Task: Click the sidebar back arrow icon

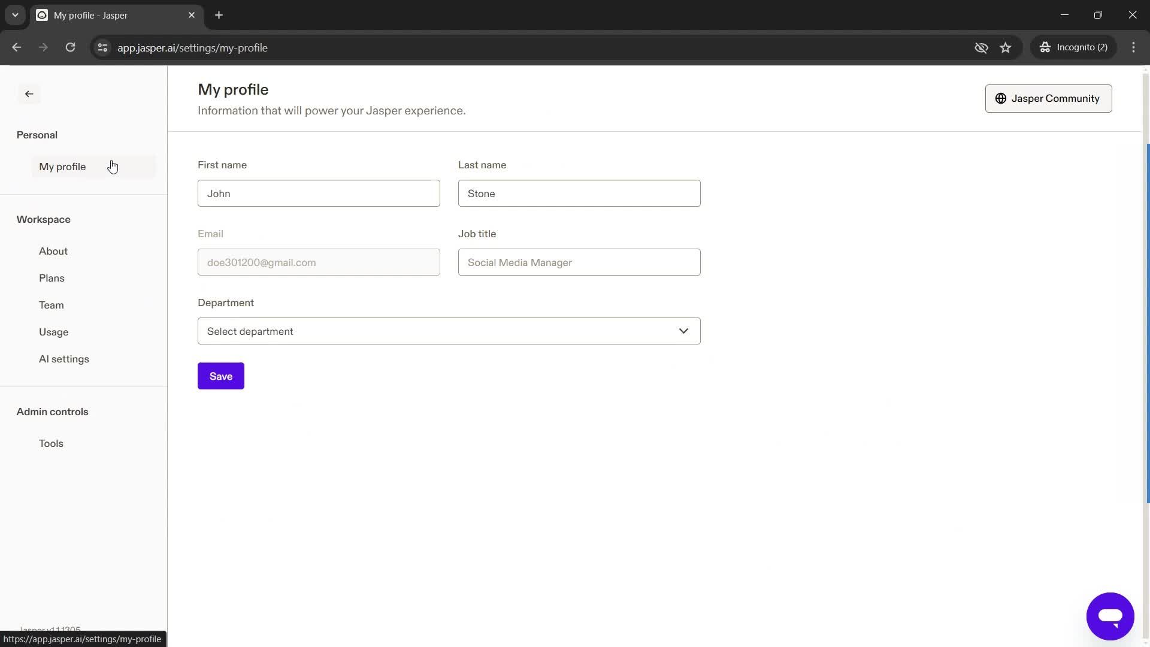Action: [x=29, y=94]
